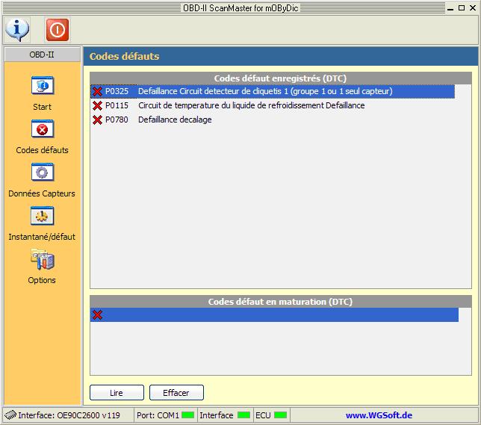Screen dimensions: 481x425
Task: Click the red X icon beside P0780
Action: [97, 120]
